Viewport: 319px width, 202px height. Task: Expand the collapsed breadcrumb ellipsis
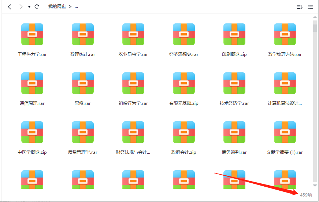(76, 7)
